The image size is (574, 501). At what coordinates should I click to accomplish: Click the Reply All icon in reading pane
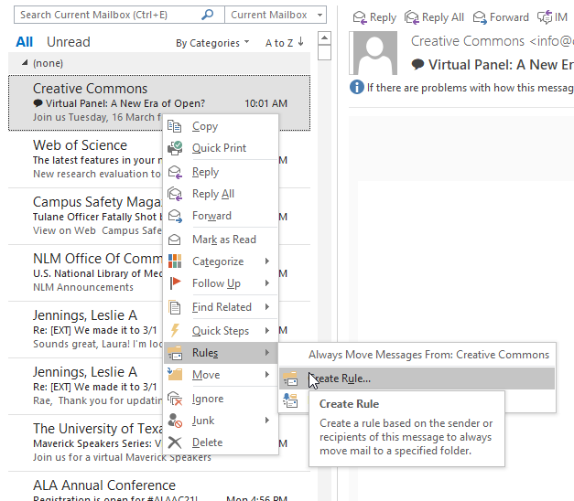[411, 17]
